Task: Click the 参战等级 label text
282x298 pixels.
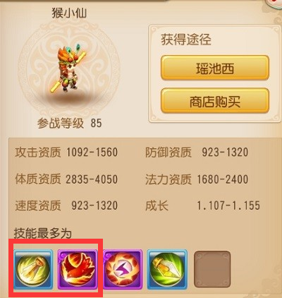Action: click(61, 123)
